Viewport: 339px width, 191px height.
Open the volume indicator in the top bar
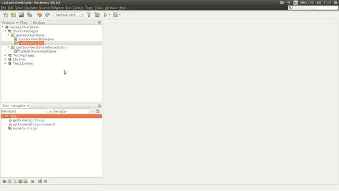tap(319, 3)
